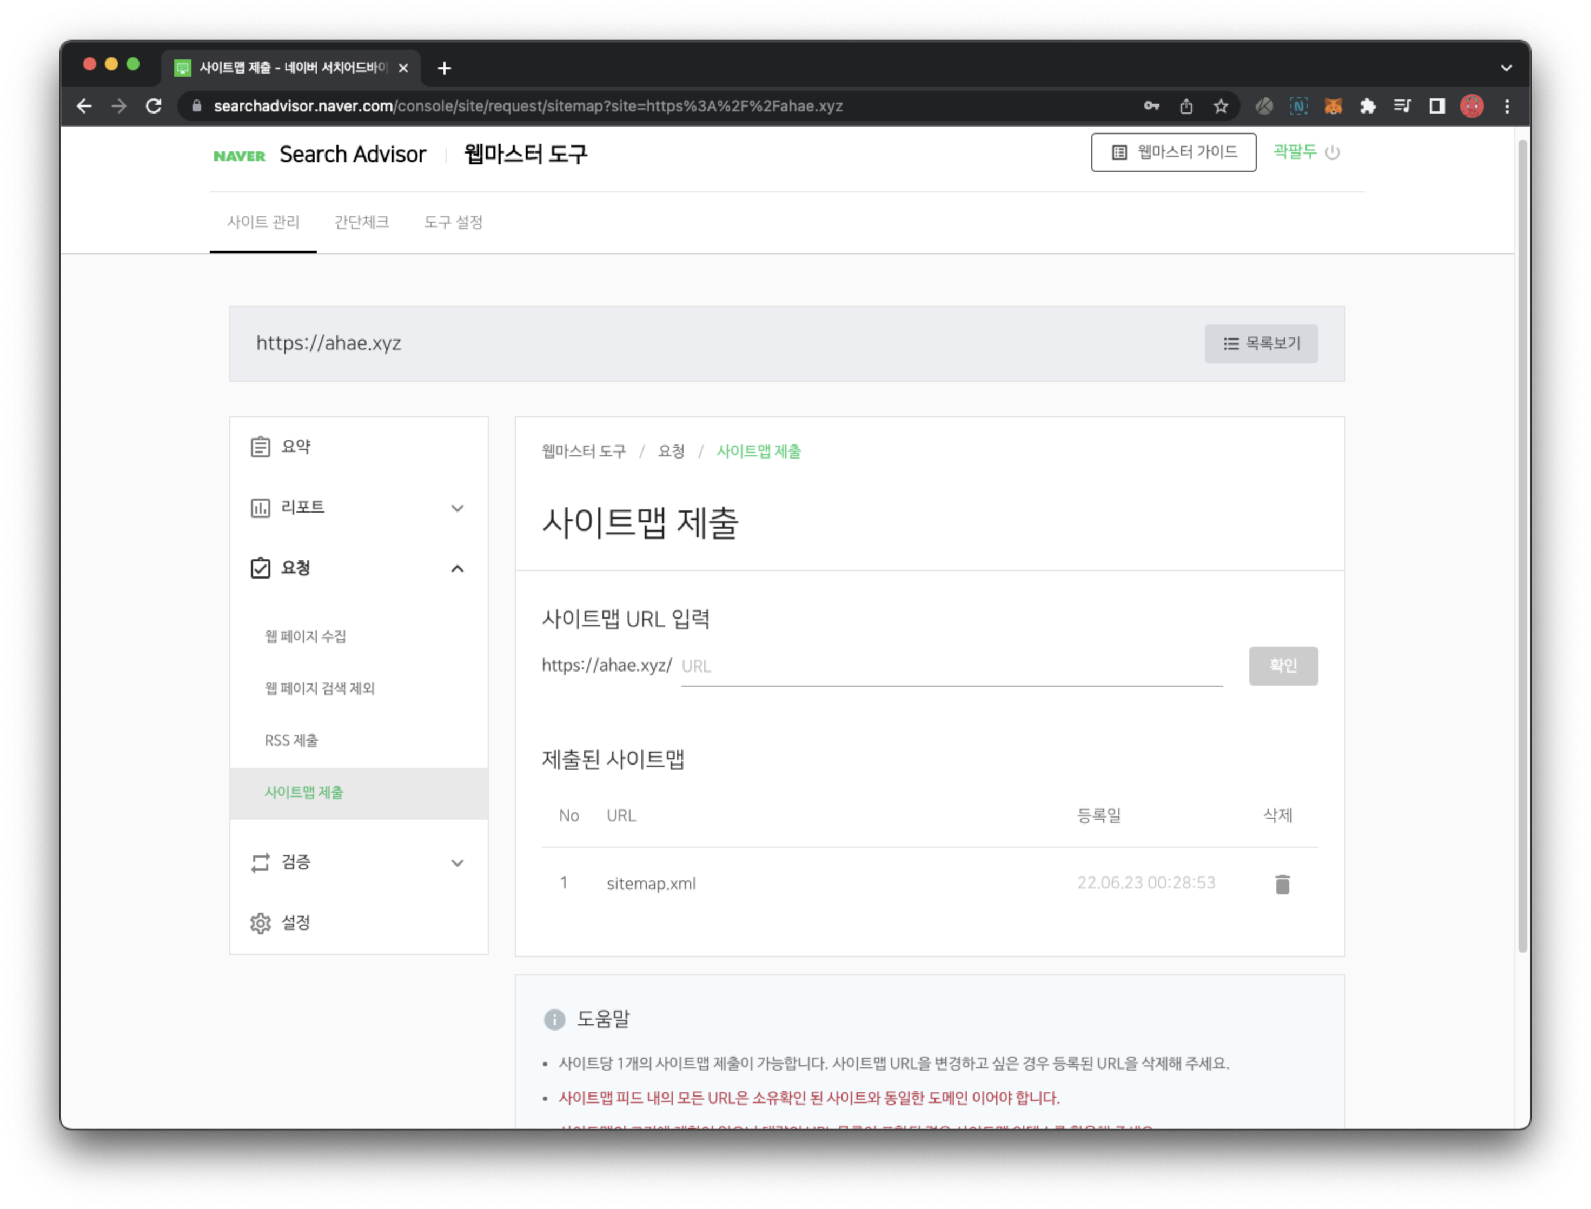Open the Chrome extensions puzzle icon
The width and height of the screenshot is (1591, 1209).
click(x=1367, y=107)
